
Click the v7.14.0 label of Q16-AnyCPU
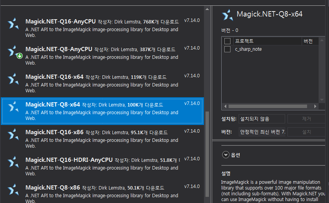pyautogui.click(x=192, y=20)
